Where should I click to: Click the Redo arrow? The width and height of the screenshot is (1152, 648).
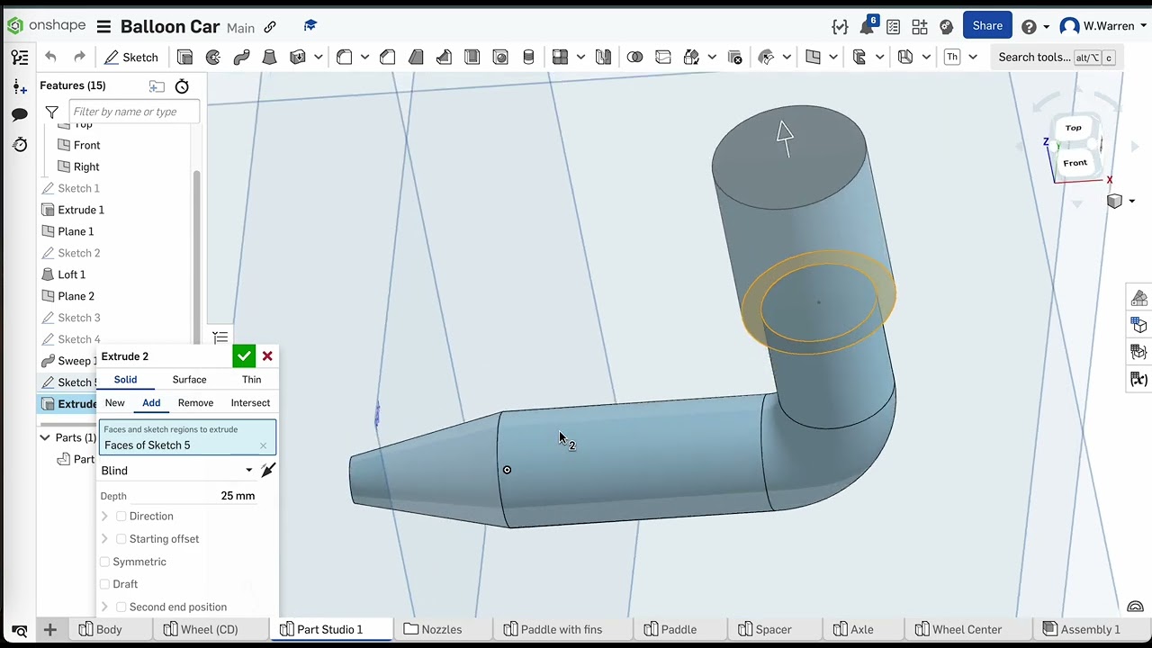(79, 58)
